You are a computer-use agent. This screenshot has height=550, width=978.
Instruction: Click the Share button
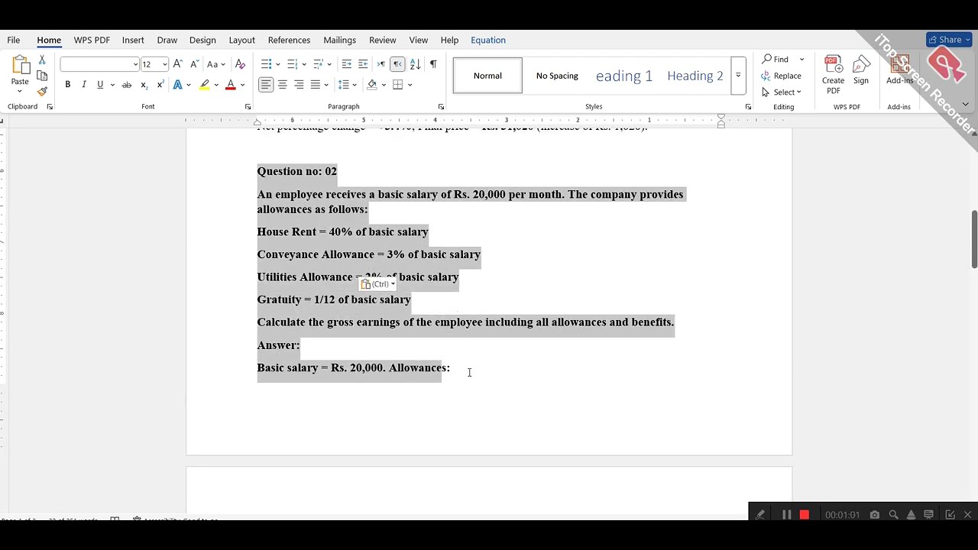pos(948,40)
